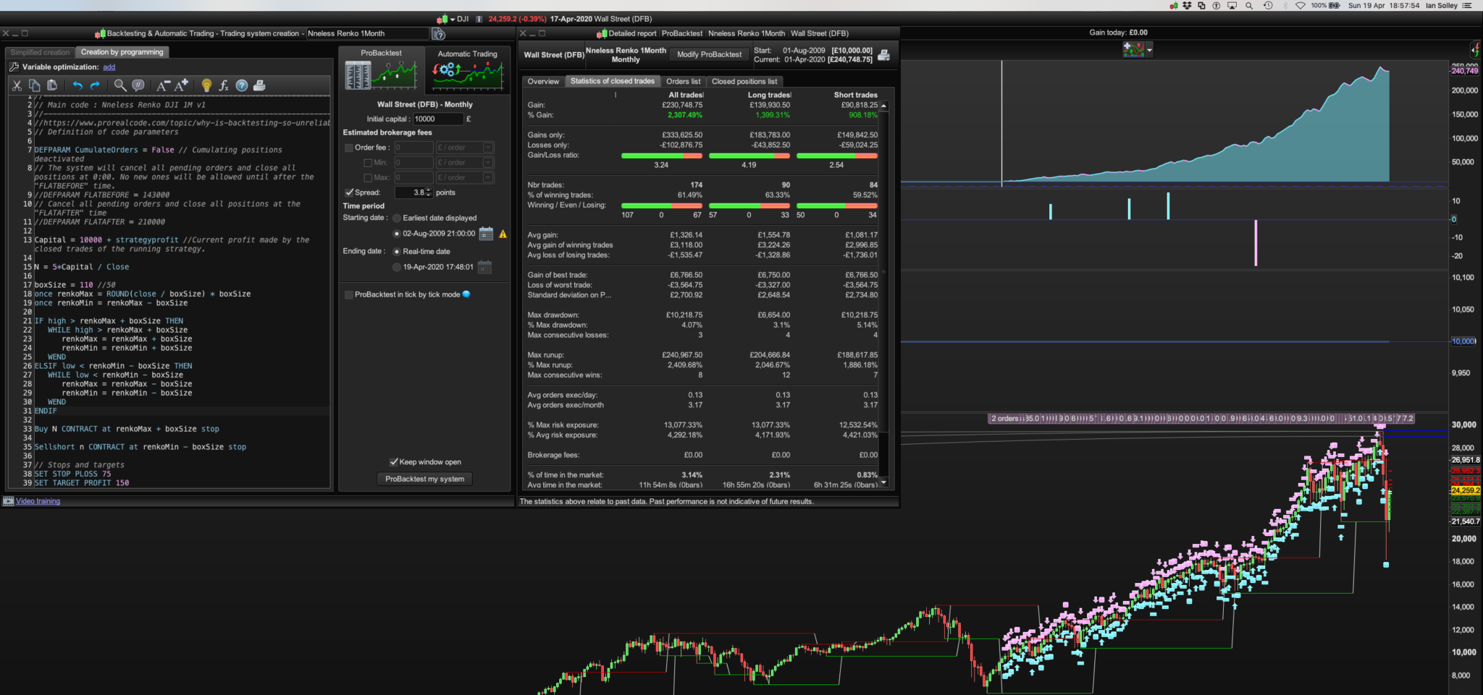The image size is (1483, 695).
Task: Click the Initial capital input field
Action: point(437,119)
